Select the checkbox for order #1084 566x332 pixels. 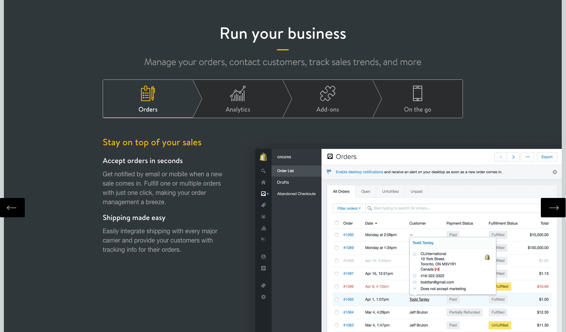pos(337,312)
